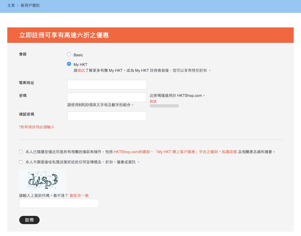301x236 pixels.
Task: Click the 主頁 breadcrumb link
Action: pos(11,6)
